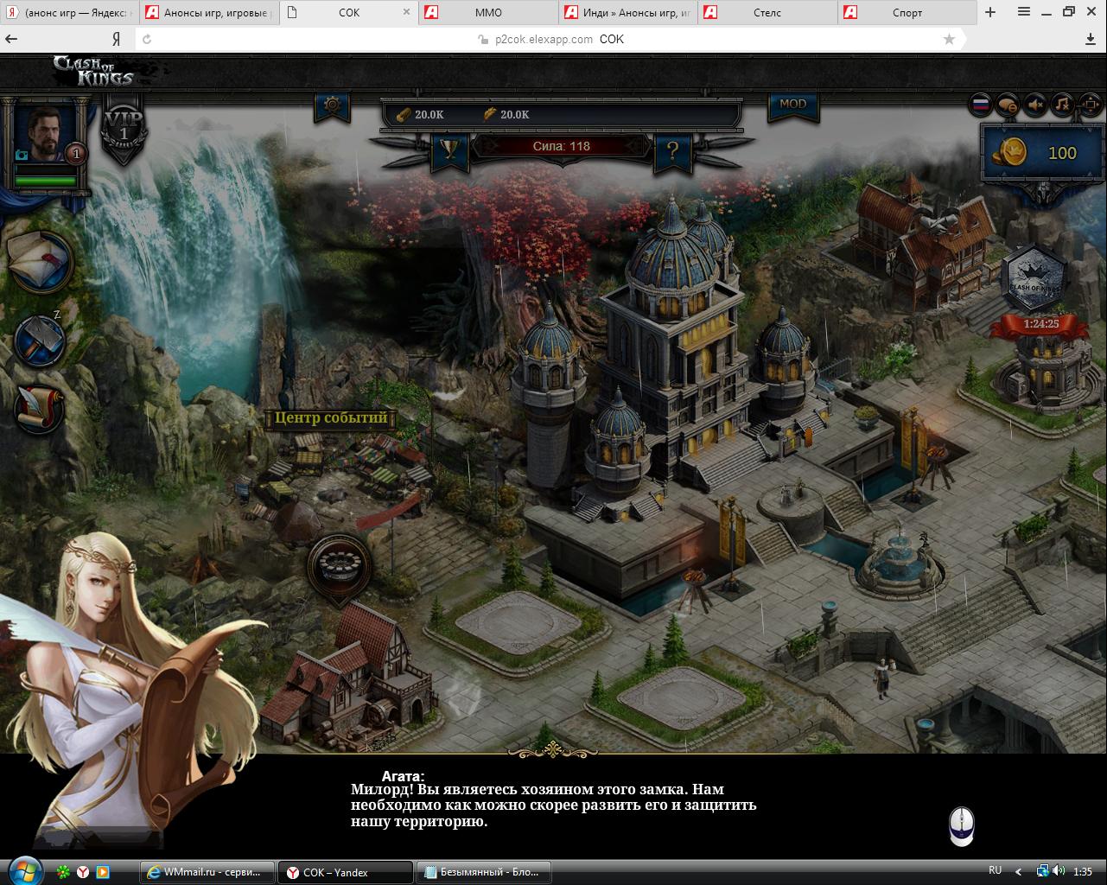Open the question mark help button
This screenshot has height=885, width=1107.
point(673,153)
